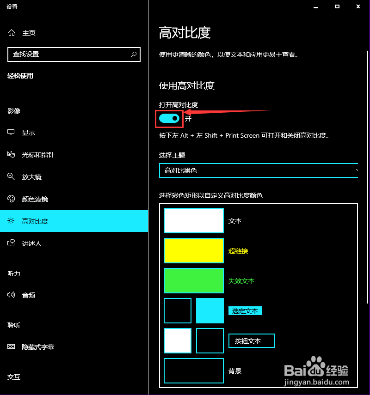370x395 pixels.
Task: Click the 查找设置 search field
Action: [x=74, y=54]
